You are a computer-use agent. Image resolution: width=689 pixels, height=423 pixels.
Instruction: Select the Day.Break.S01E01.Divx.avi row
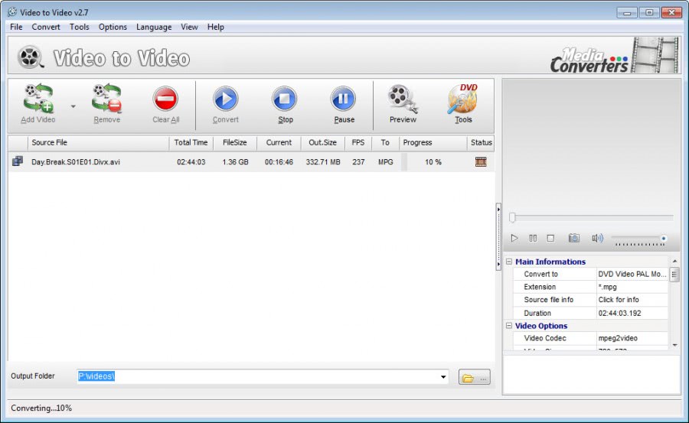pos(76,162)
